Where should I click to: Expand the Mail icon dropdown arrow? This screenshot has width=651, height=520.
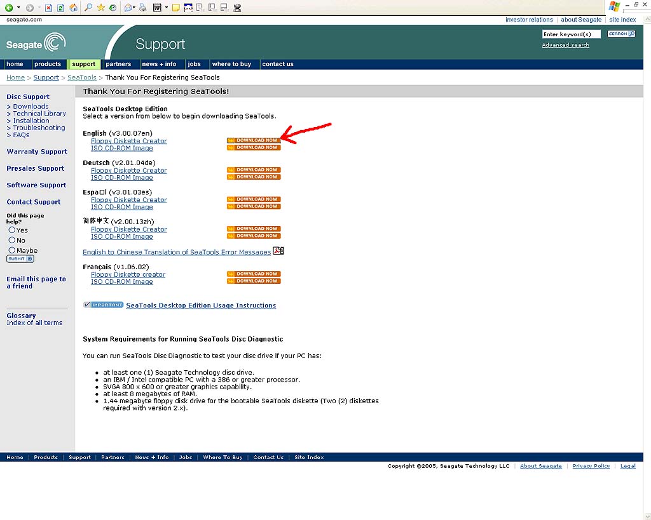135,8
